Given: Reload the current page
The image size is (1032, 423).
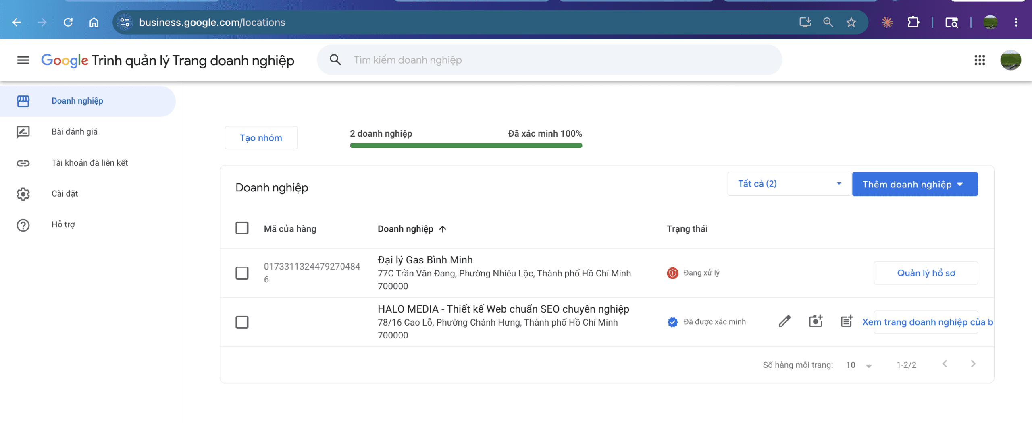Looking at the screenshot, I should pyautogui.click(x=68, y=22).
